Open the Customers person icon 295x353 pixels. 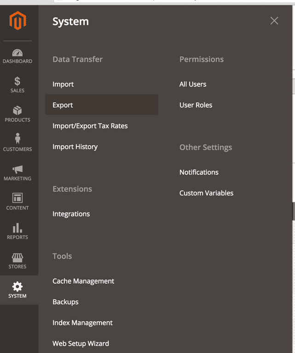coord(17,139)
